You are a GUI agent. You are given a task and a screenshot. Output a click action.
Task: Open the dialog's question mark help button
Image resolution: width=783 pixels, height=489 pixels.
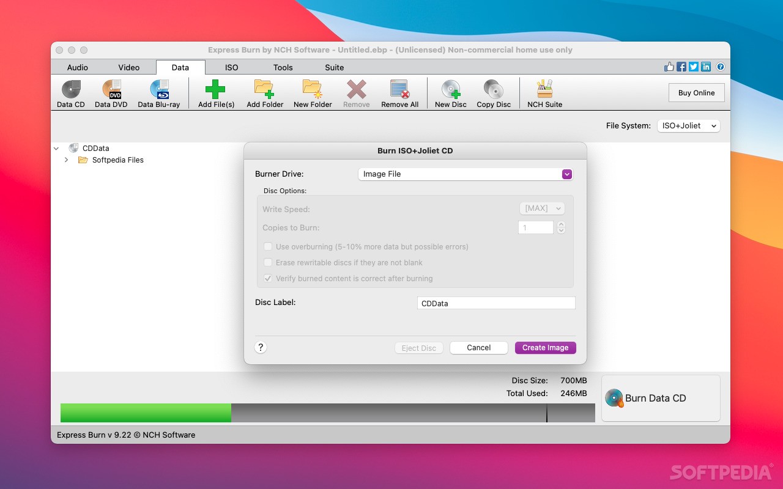click(261, 347)
